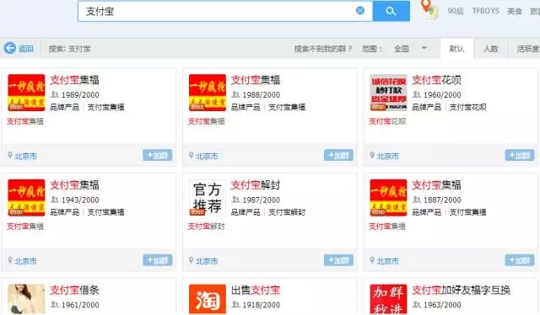
Task: Select the 90后 hot tag
Action: tap(456, 11)
